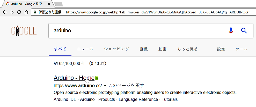Close the arduino Google search tab
The image size is (256, 107).
pos(49,4)
